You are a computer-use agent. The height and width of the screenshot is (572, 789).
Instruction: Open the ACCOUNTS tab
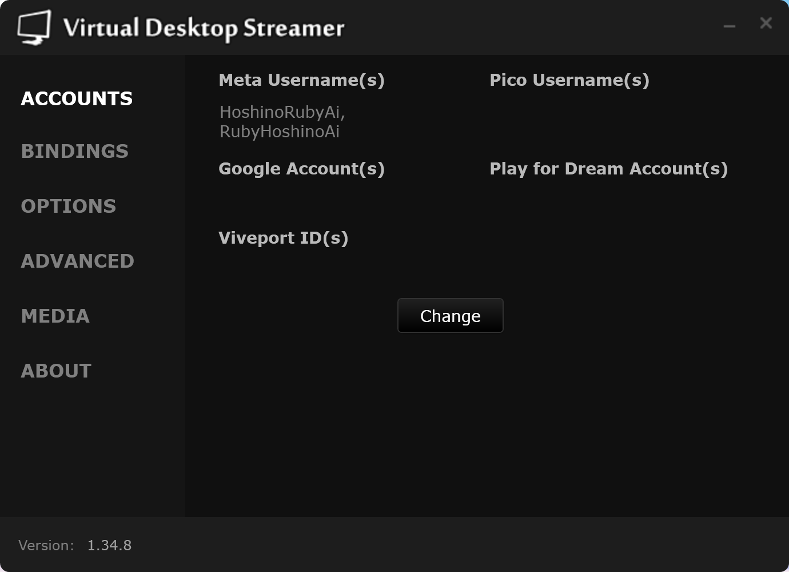click(x=77, y=98)
